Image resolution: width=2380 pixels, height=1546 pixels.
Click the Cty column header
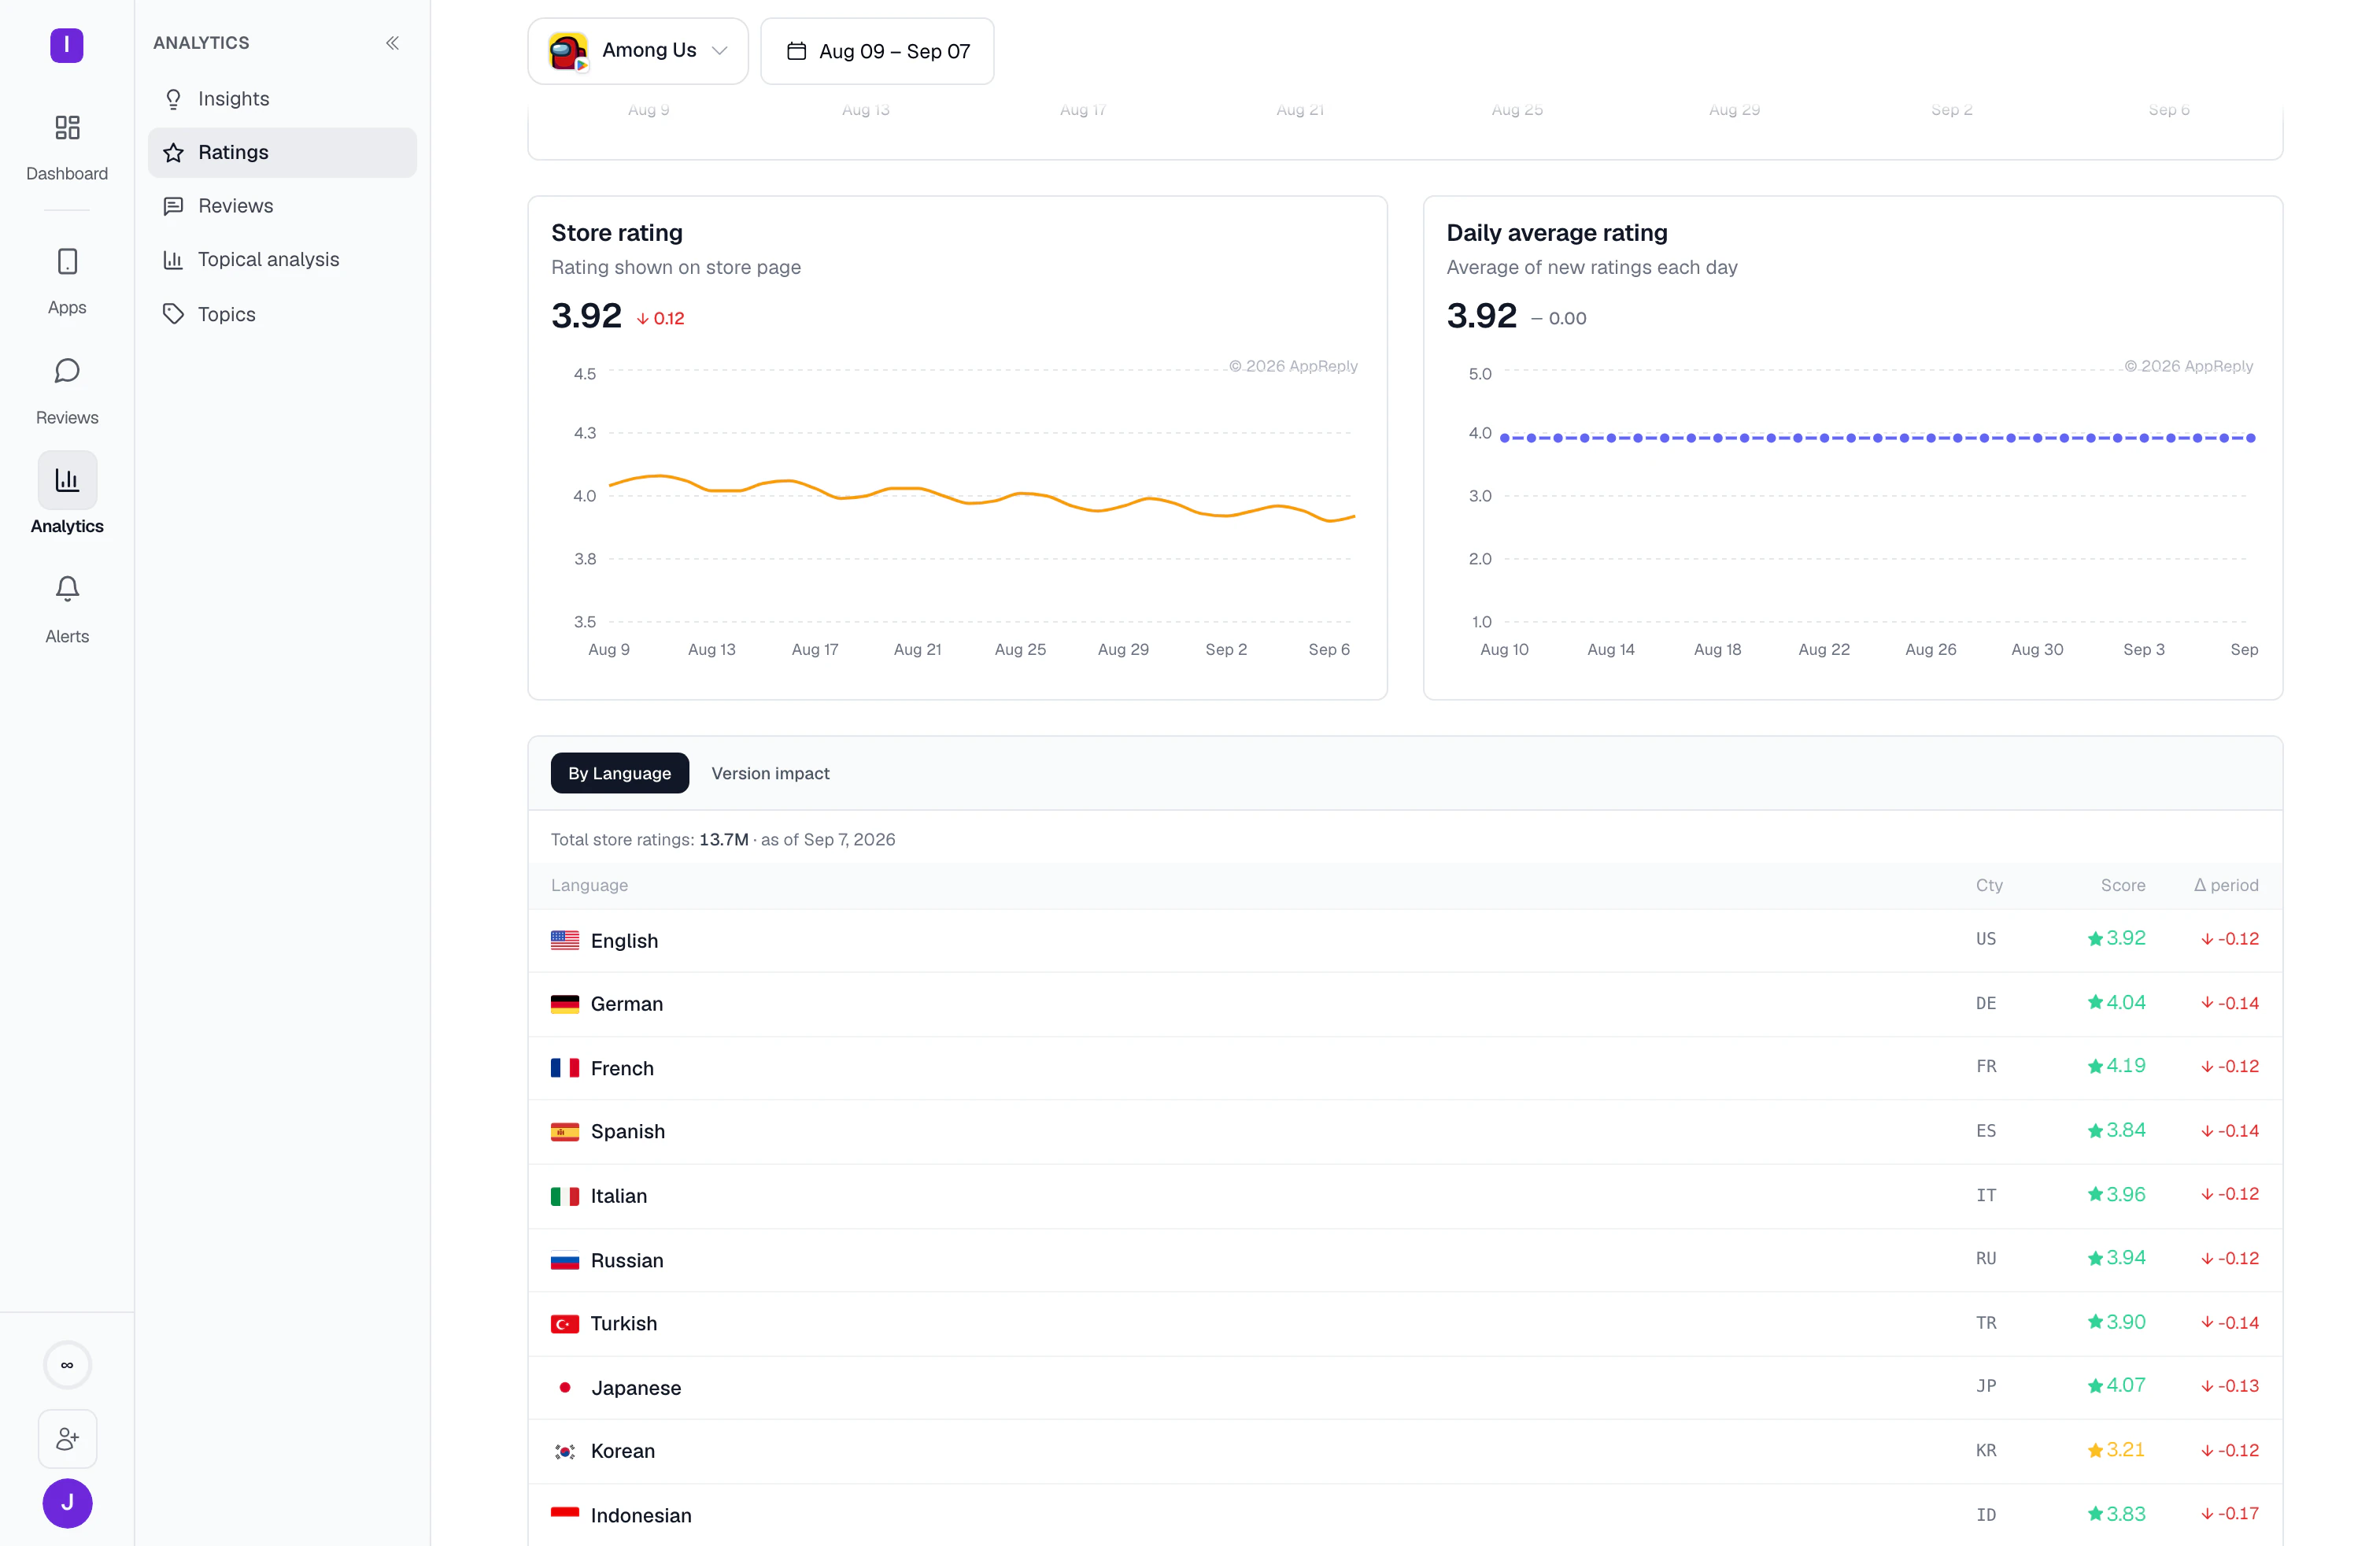point(1989,885)
